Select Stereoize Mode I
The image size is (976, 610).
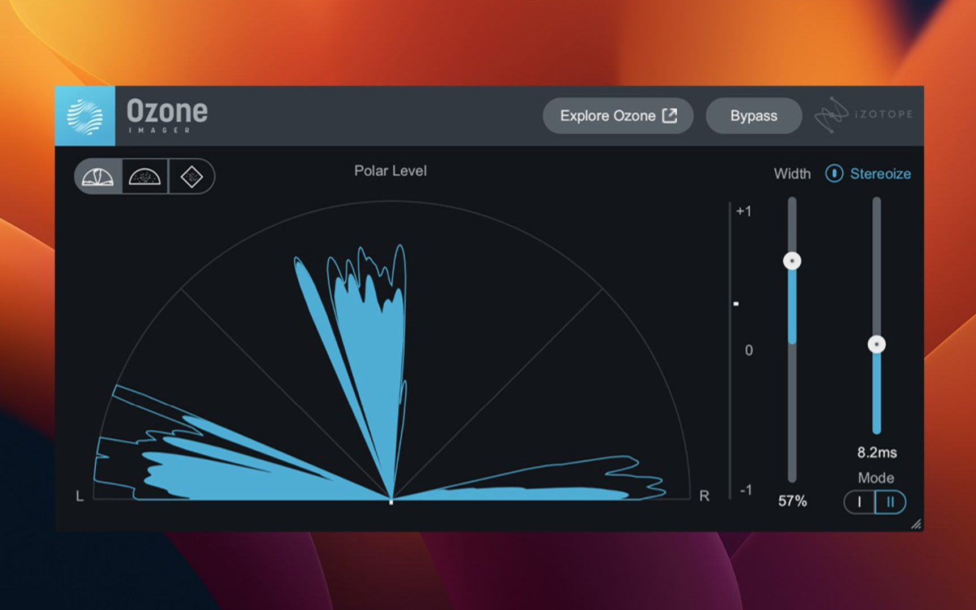[x=859, y=502]
